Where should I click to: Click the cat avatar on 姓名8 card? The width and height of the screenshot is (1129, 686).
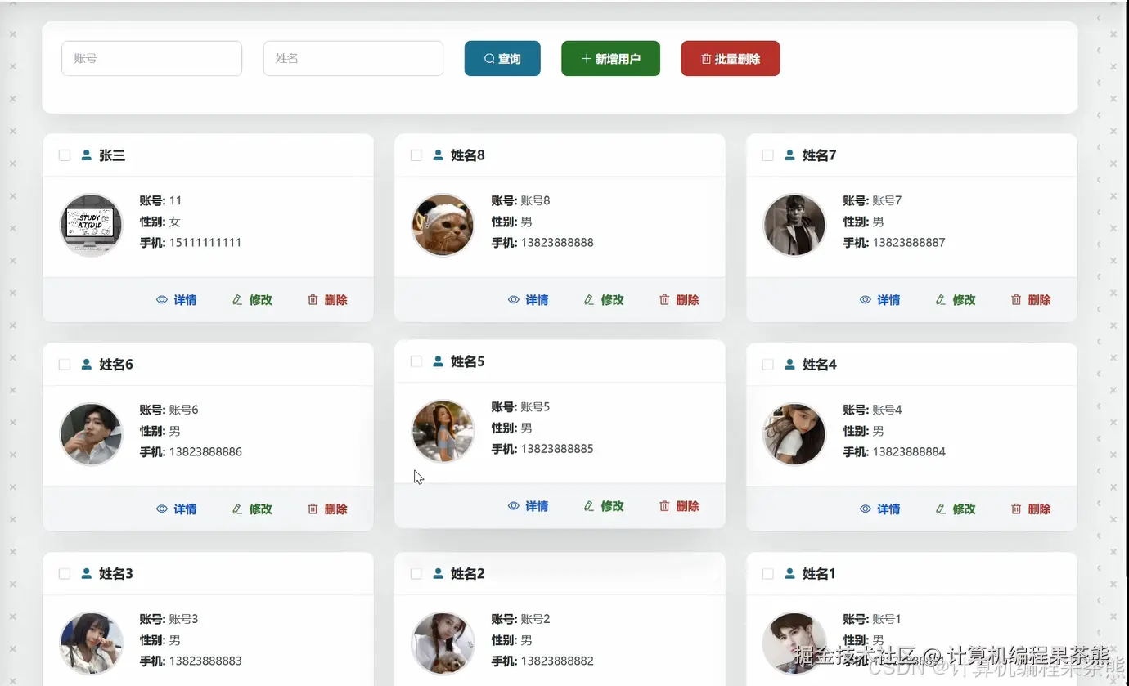click(442, 225)
